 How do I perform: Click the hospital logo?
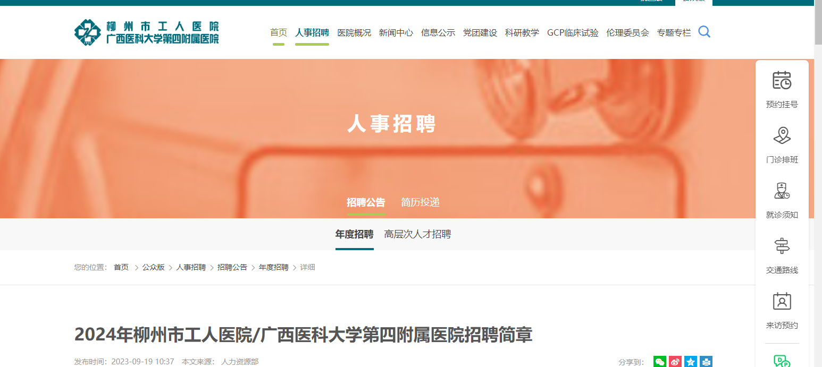point(146,32)
